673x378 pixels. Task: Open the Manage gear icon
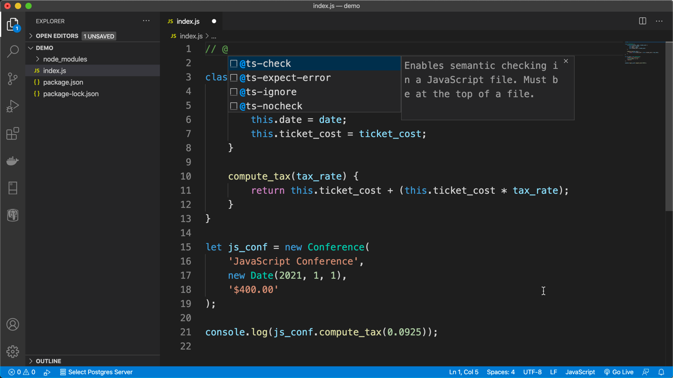click(x=13, y=352)
